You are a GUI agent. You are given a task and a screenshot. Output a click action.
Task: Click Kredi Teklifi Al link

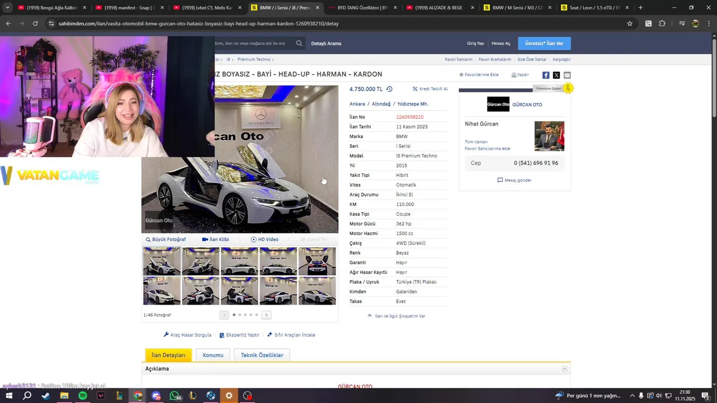pos(430,89)
